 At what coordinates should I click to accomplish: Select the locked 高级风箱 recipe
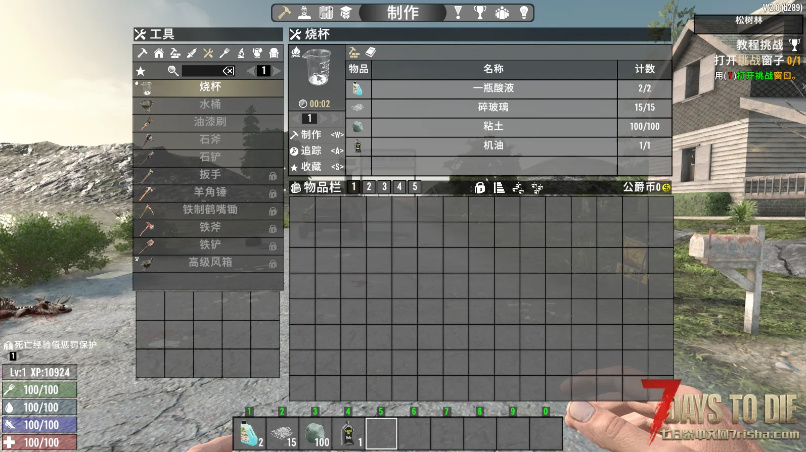[208, 263]
